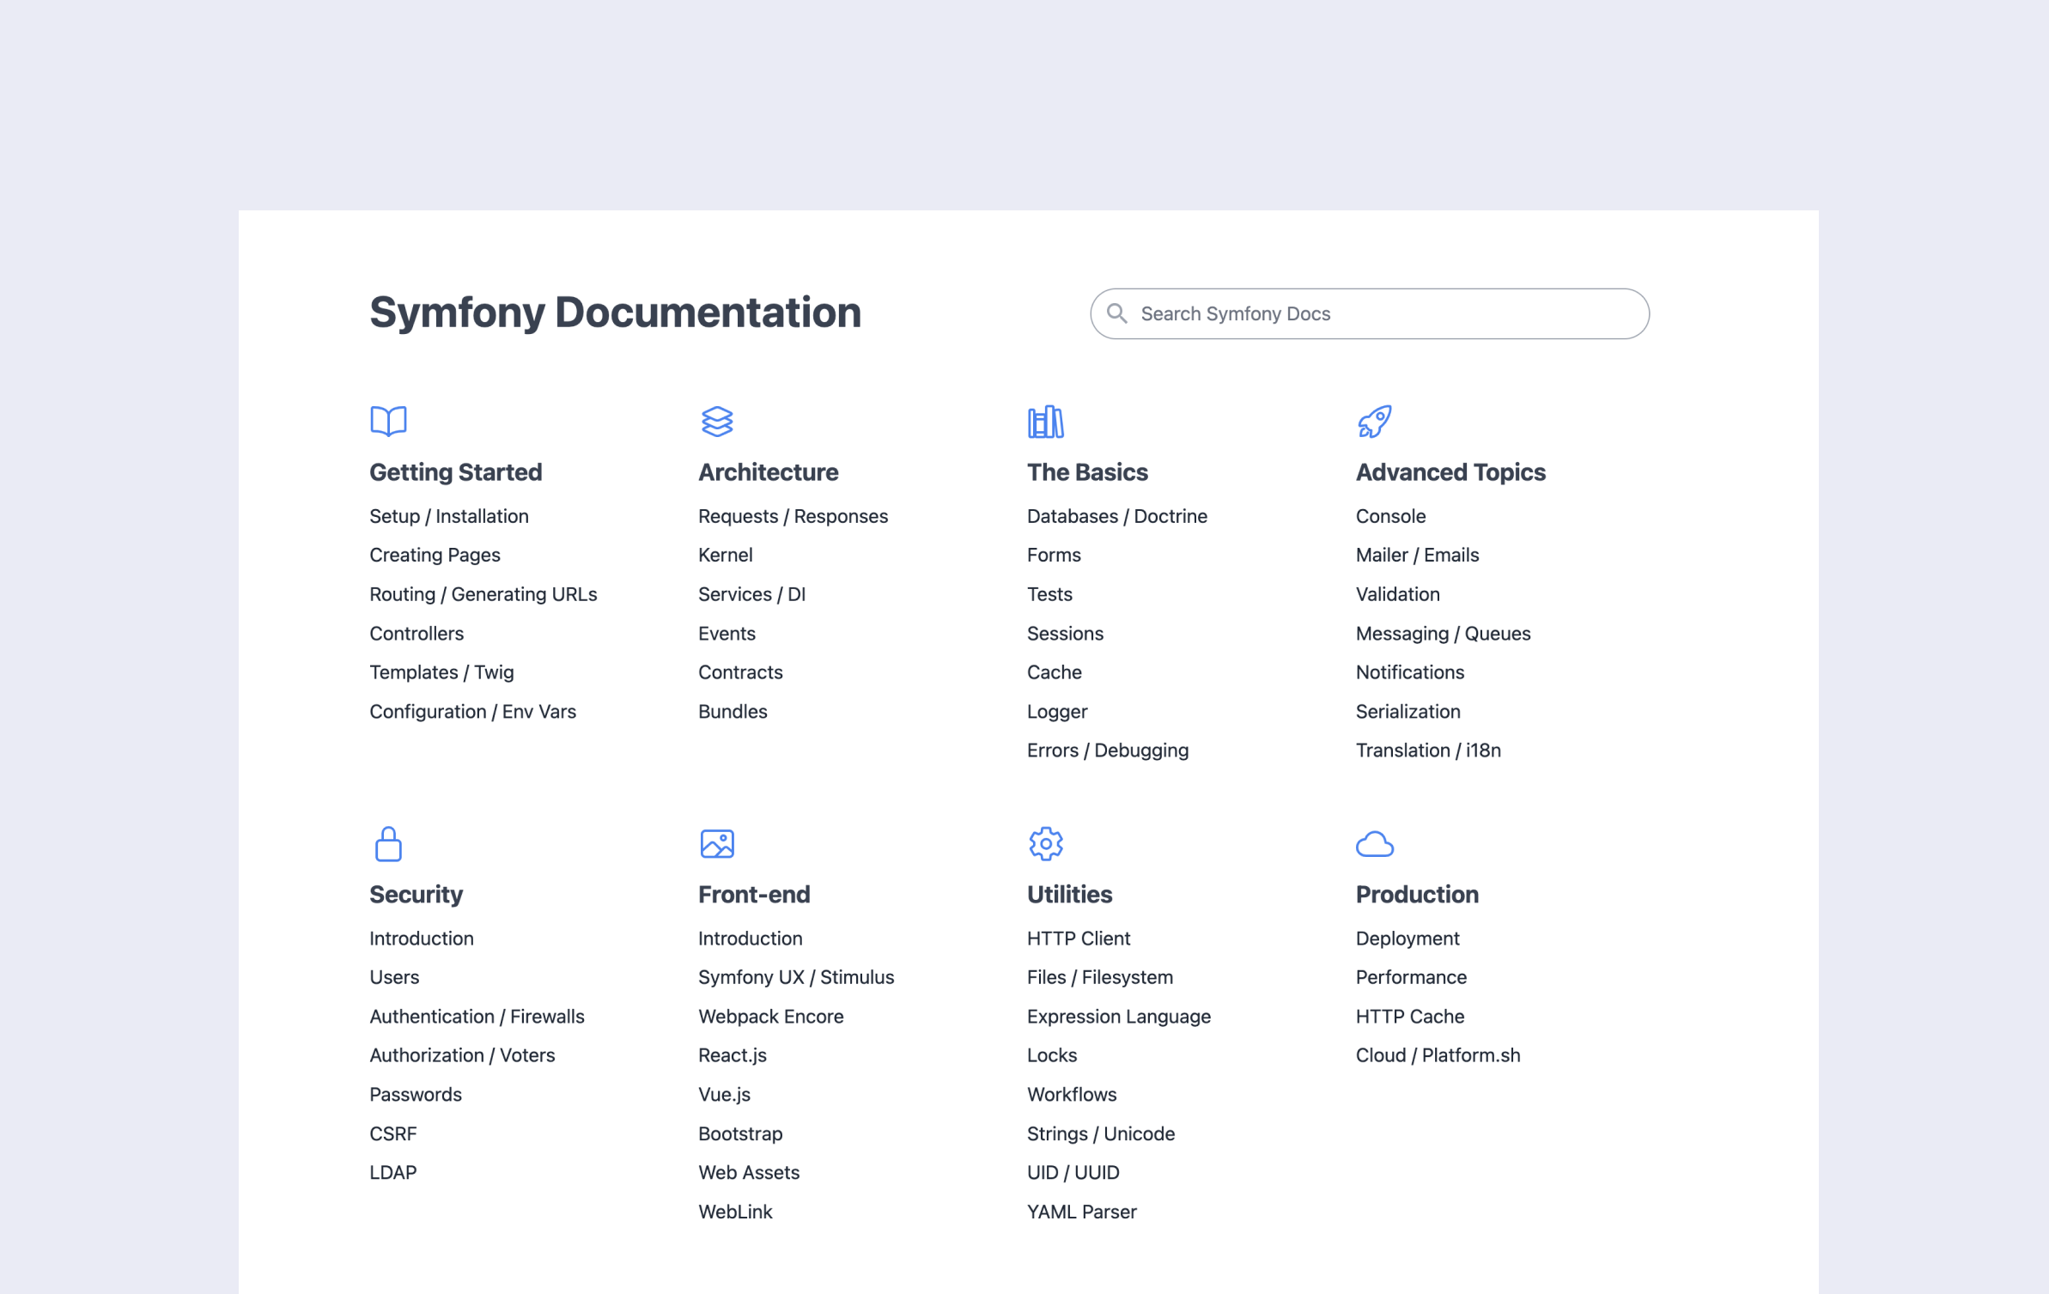Screen dimensions: 2049x1294
Task: Expand the Cloud / Platform.sh topic
Action: [1437, 1054]
